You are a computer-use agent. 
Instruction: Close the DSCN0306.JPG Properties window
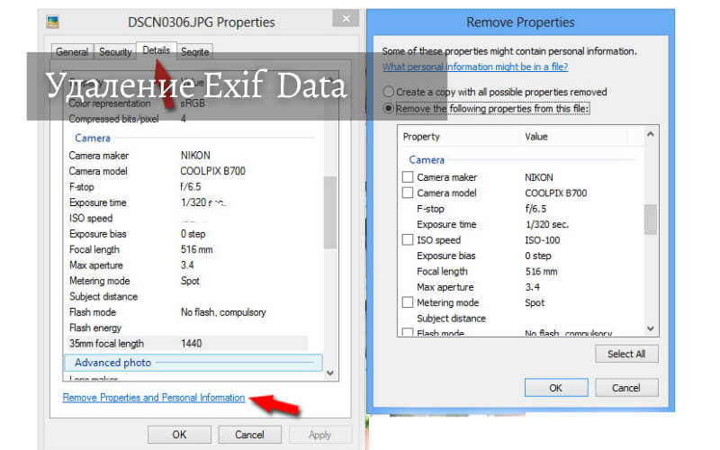346,18
